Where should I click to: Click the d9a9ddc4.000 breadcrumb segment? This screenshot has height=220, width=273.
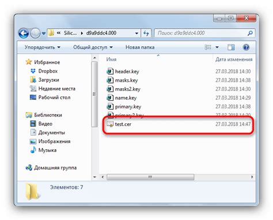pos(101,33)
